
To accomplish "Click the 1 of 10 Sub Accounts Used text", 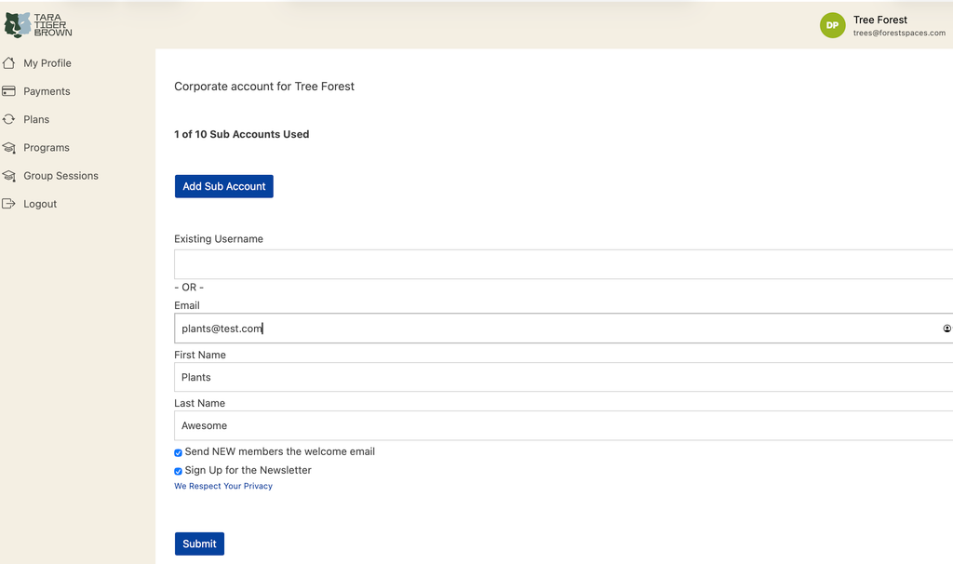I will click(x=241, y=134).
